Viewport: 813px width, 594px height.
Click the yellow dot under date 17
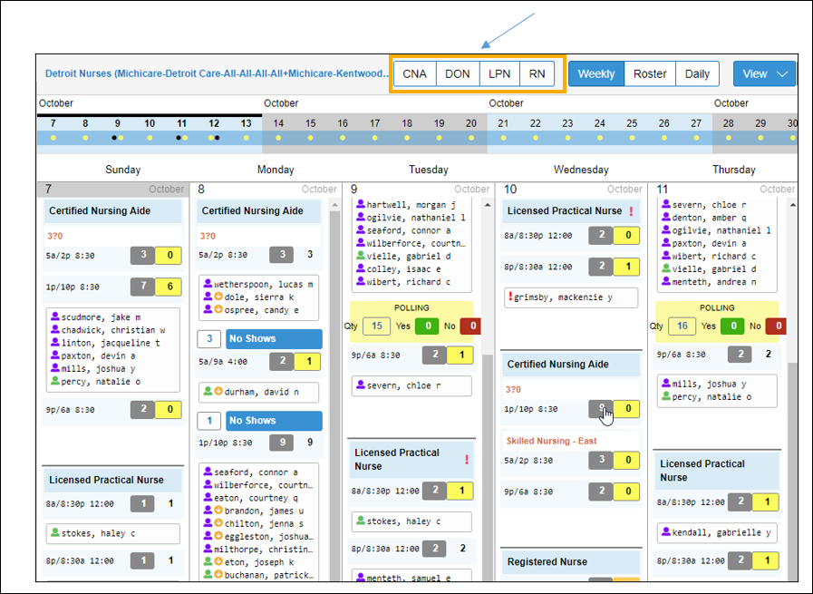pos(375,138)
